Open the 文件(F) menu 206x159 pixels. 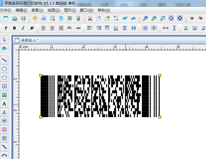pyautogui.click(x=6, y=10)
